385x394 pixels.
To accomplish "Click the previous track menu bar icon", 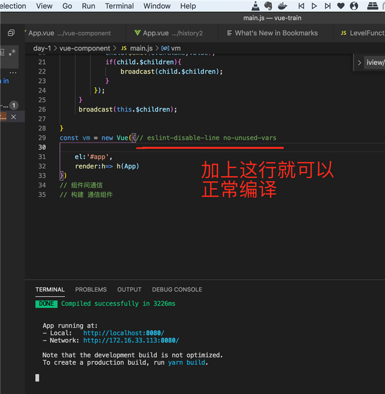I will pyautogui.click(x=301, y=6).
